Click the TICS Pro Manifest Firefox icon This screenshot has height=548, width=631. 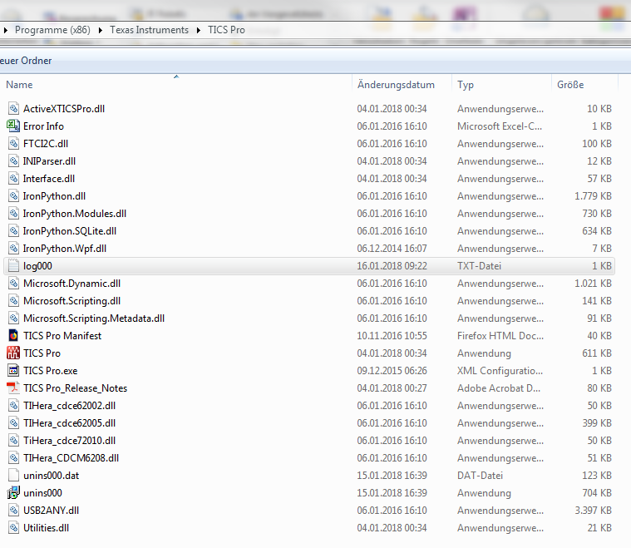13,336
